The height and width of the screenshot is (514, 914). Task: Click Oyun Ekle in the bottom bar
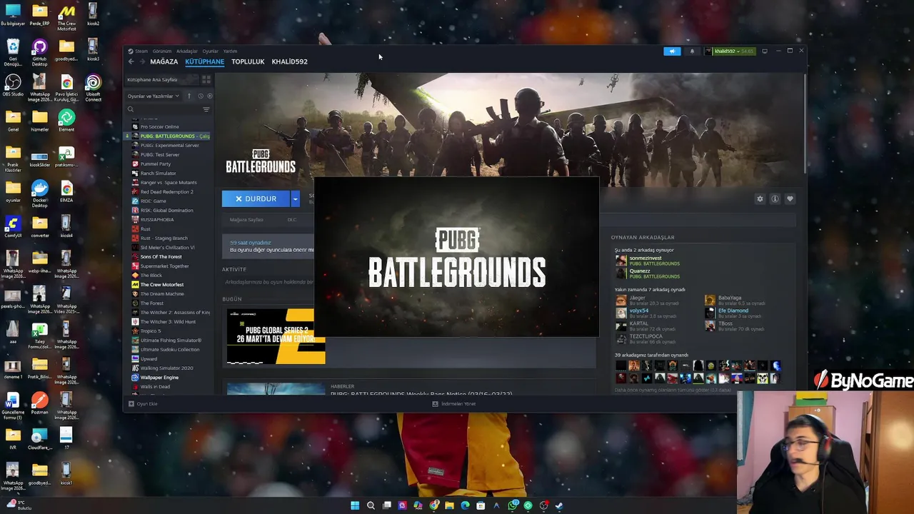coord(143,404)
